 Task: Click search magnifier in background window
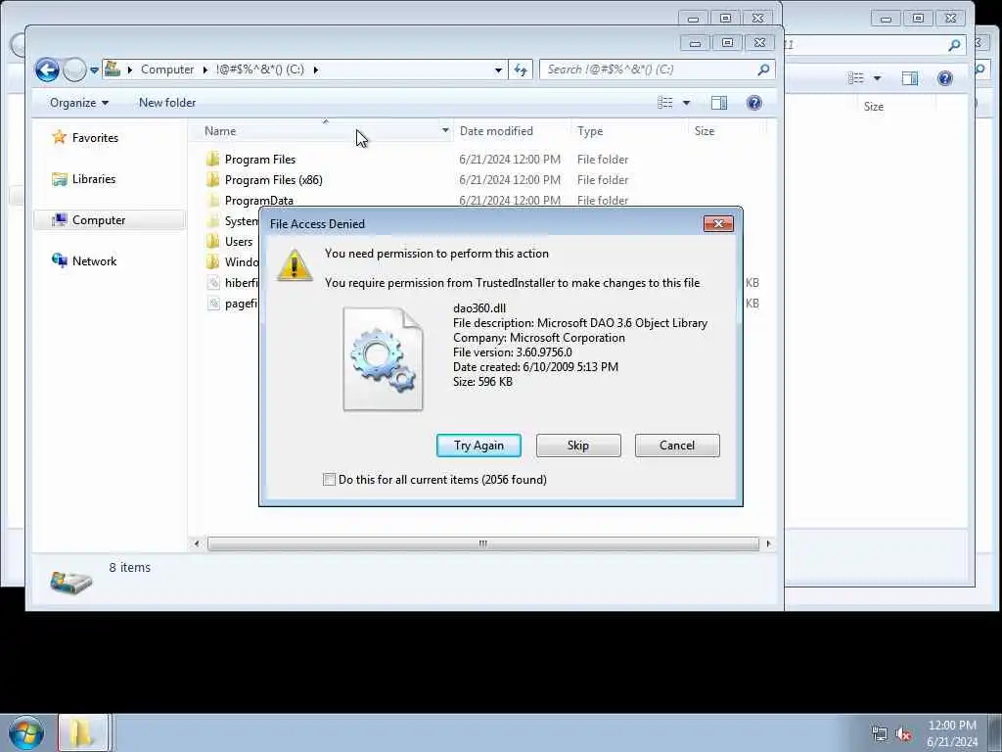point(954,45)
